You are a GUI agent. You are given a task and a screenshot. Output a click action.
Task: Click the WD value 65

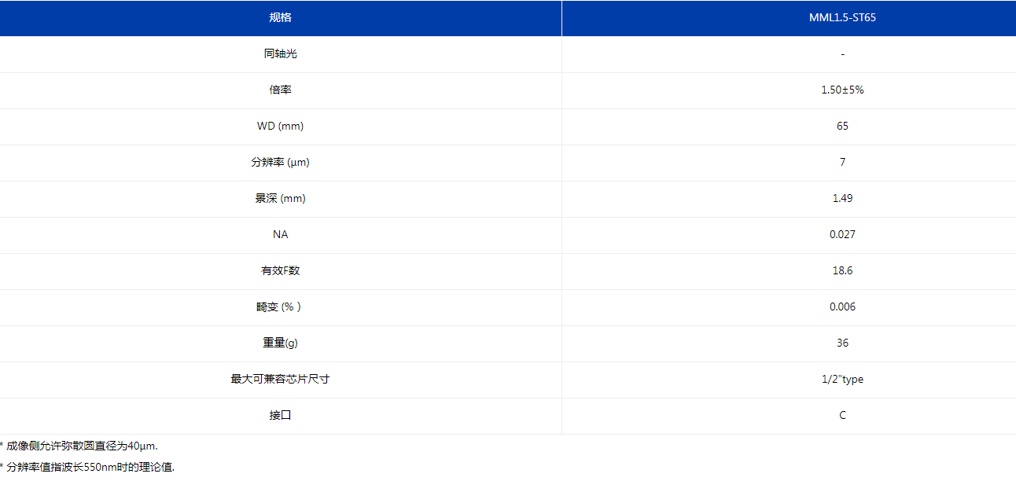coord(842,127)
